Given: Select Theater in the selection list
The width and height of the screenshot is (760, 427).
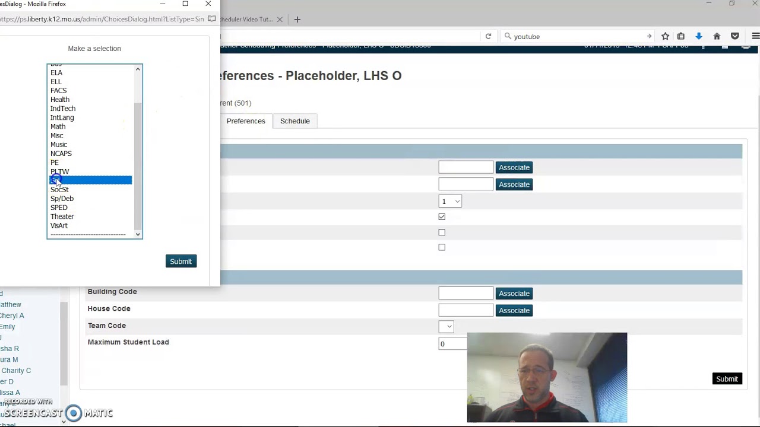Looking at the screenshot, I should (x=62, y=216).
